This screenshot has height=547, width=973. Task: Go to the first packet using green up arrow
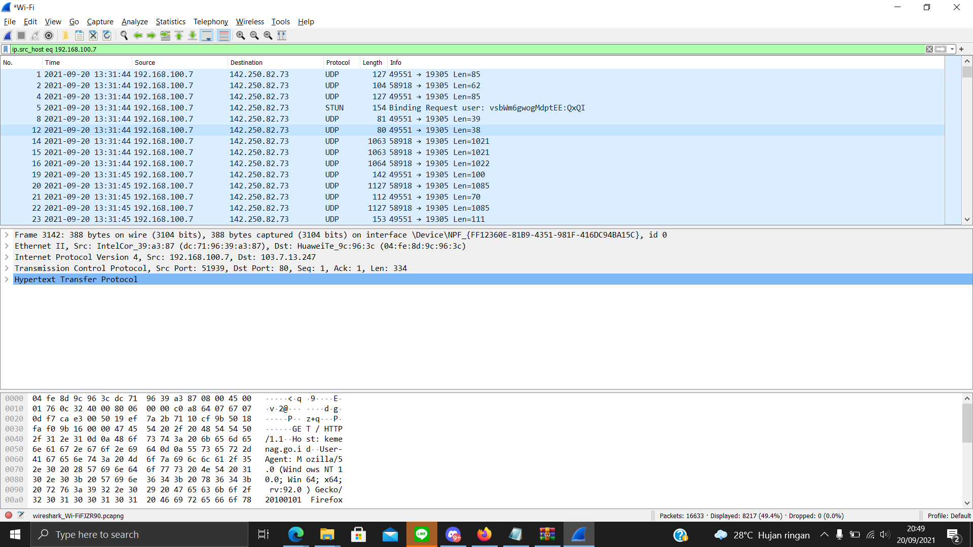coord(179,35)
